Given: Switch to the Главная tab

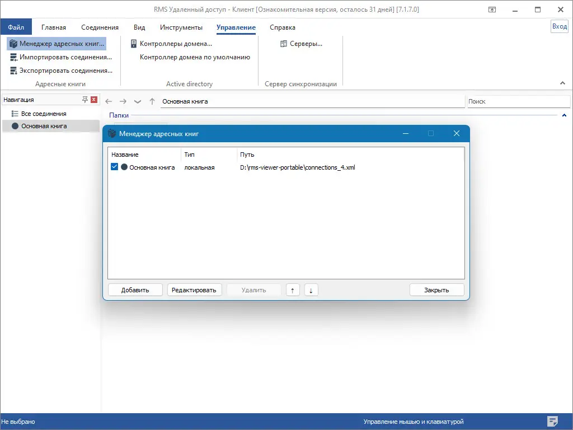Looking at the screenshot, I should point(54,27).
